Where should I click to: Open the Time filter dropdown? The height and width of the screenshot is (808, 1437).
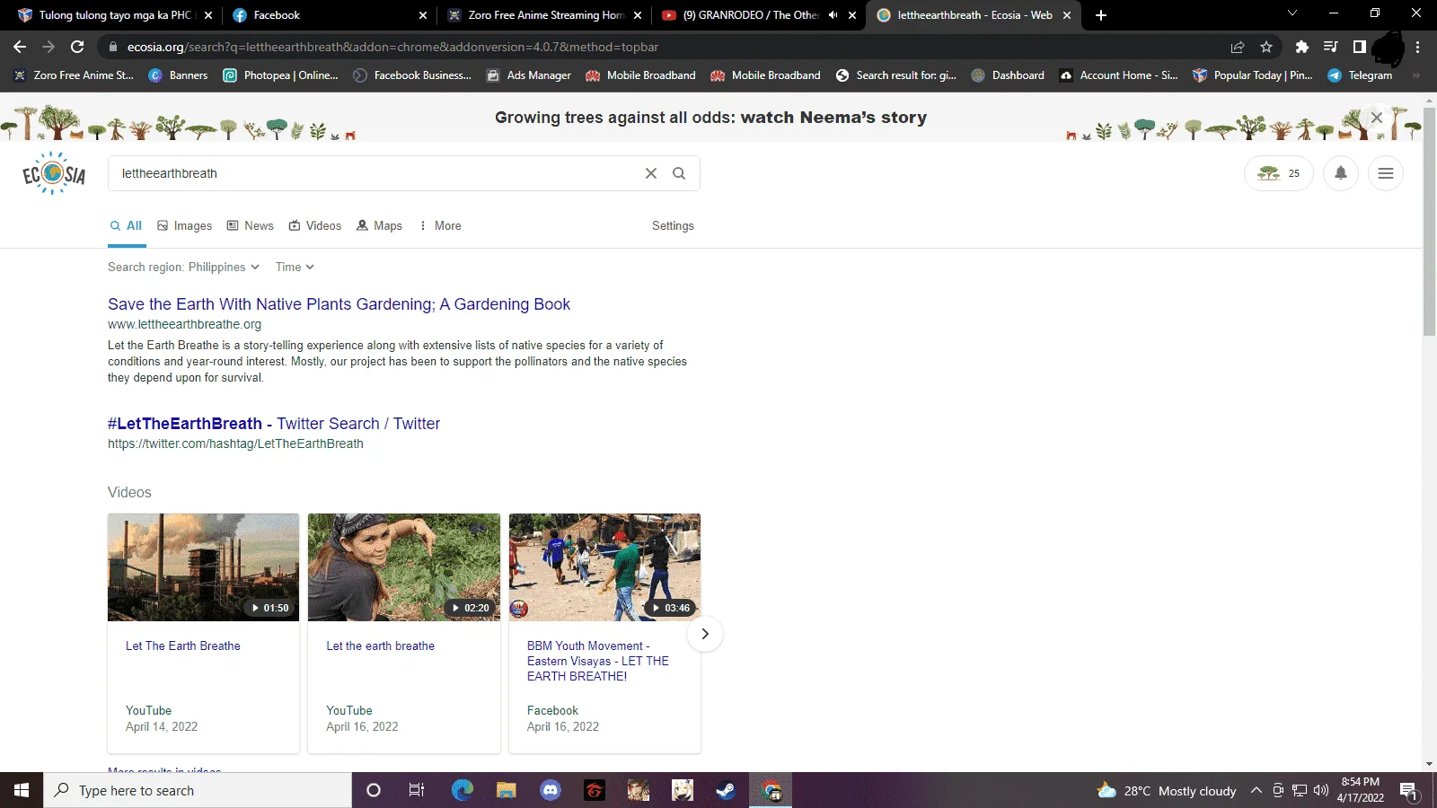tap(295, 267)
